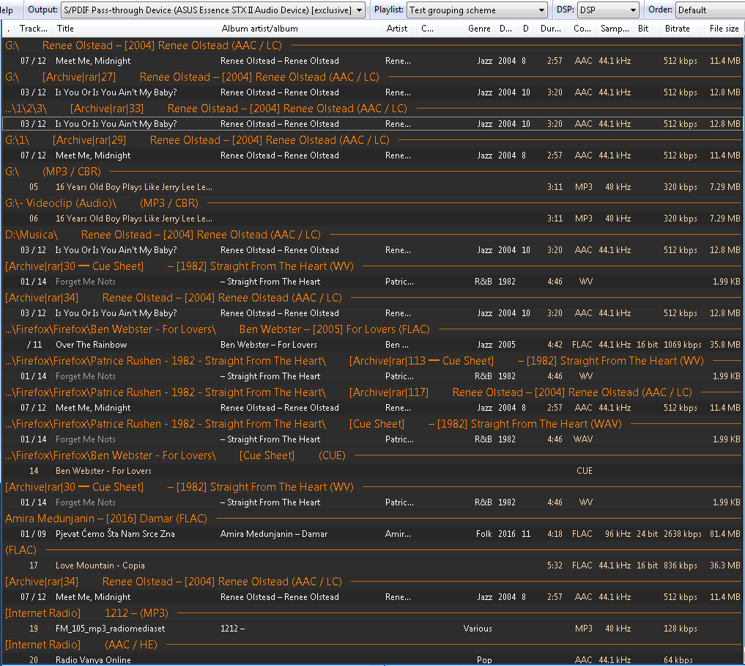
Task: Open the DSP preset dropdown
Action: click(608, 10)
